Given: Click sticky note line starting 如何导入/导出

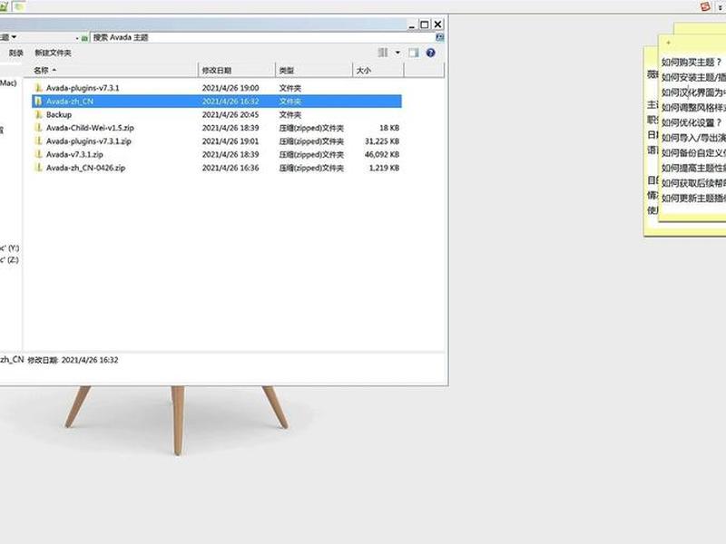Looking at the screenshot, I should click(693, 138).
